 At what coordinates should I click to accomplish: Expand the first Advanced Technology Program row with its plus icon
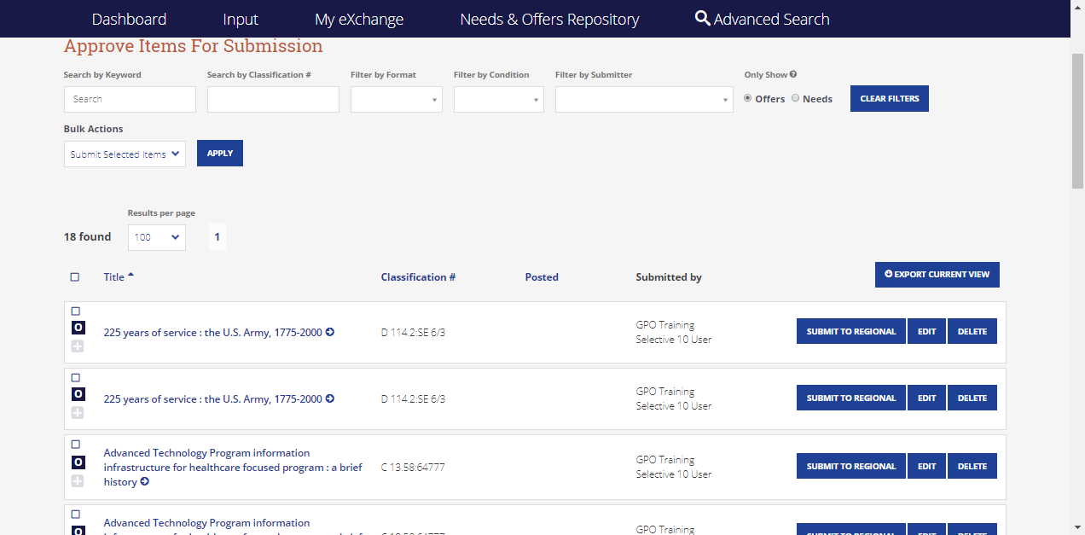[x=78, y=481]
